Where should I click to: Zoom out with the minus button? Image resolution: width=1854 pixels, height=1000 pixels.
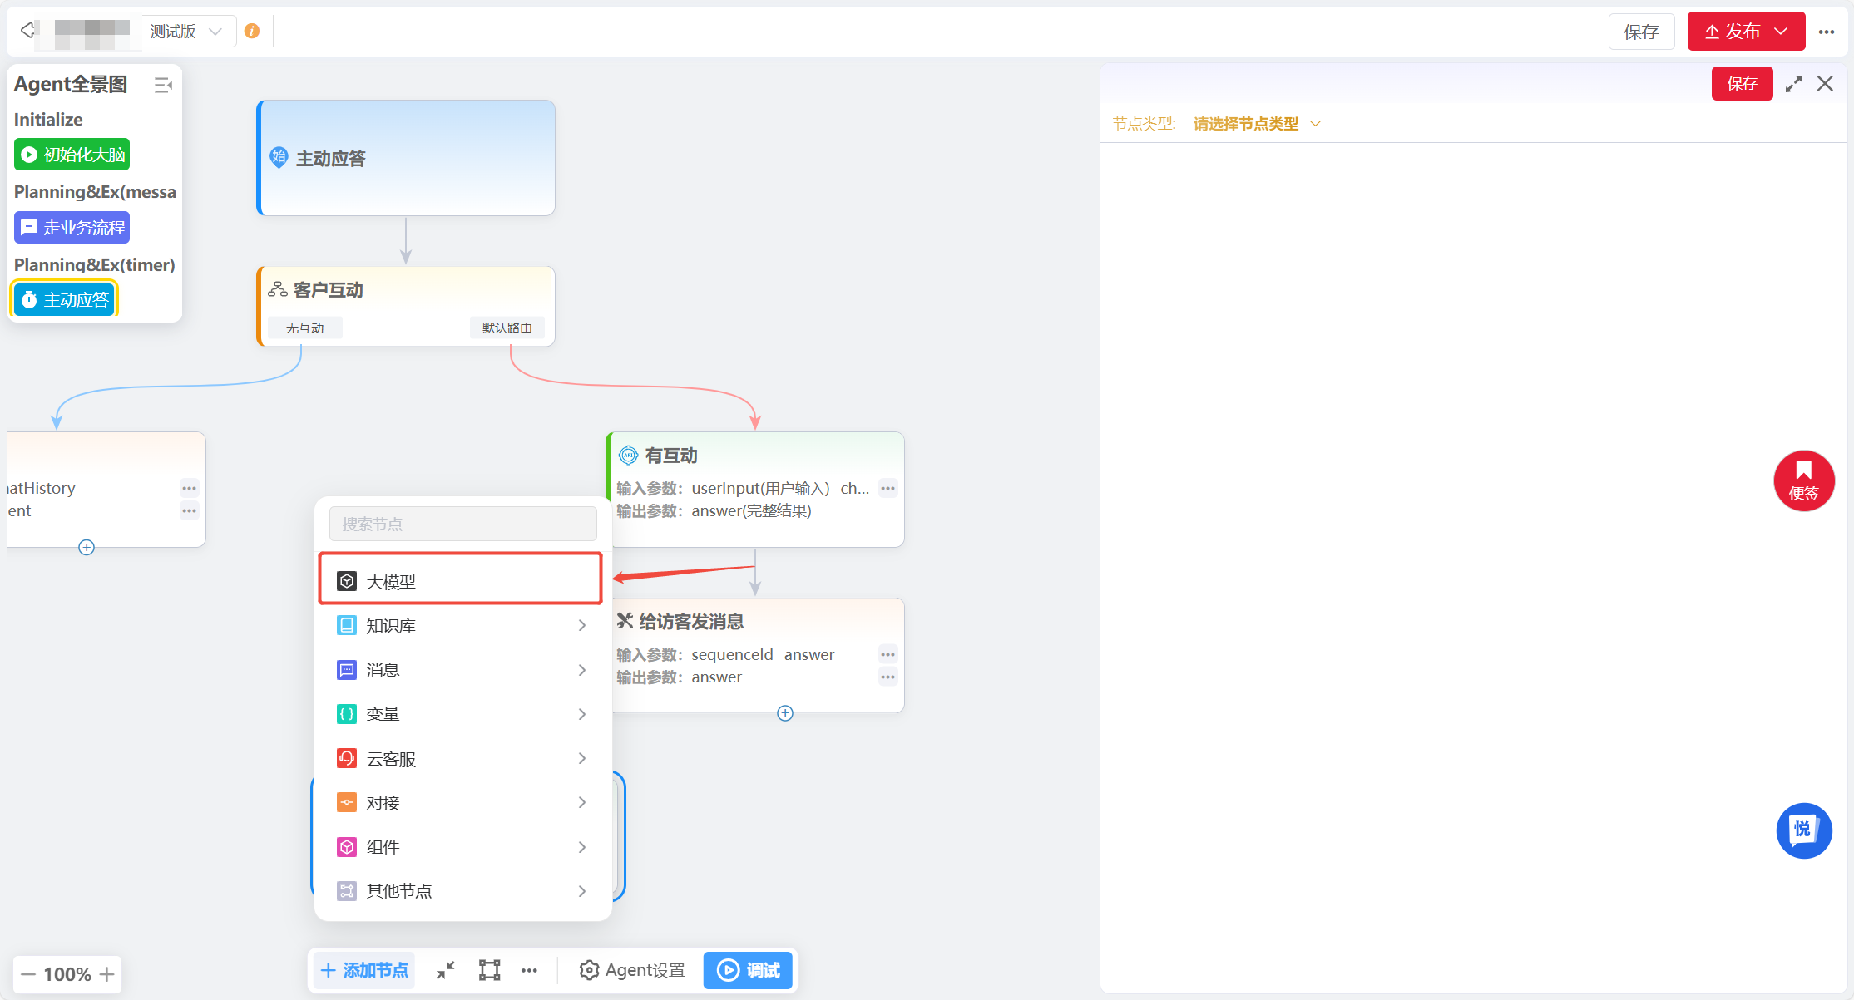[28, 974]
